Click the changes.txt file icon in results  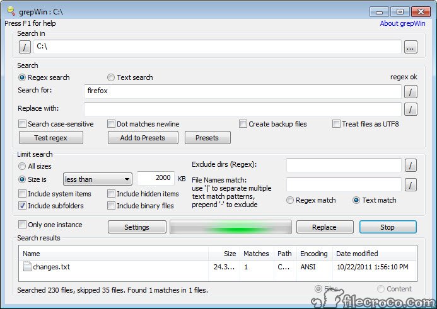(x=27, y=266)
